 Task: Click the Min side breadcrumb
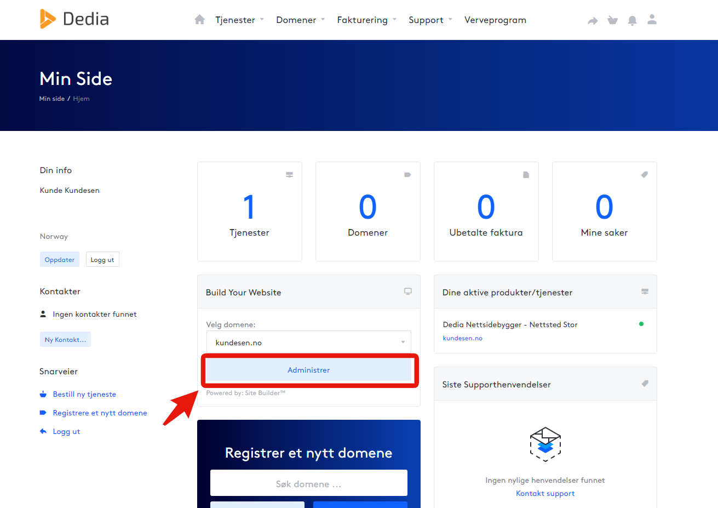point(52,99)
